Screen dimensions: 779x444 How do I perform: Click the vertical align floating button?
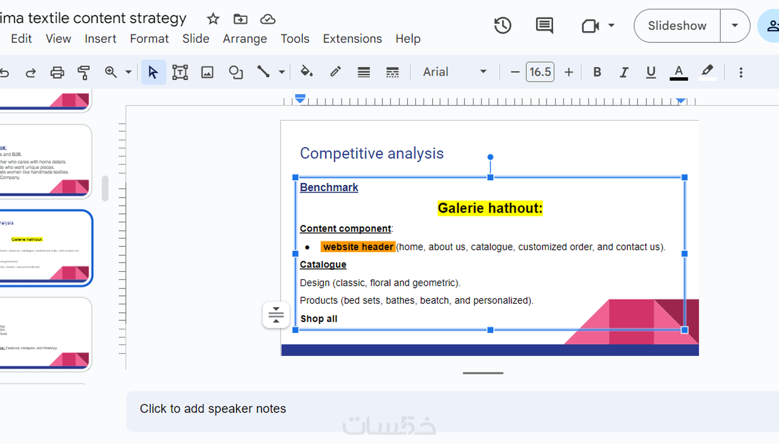(276, 315)
